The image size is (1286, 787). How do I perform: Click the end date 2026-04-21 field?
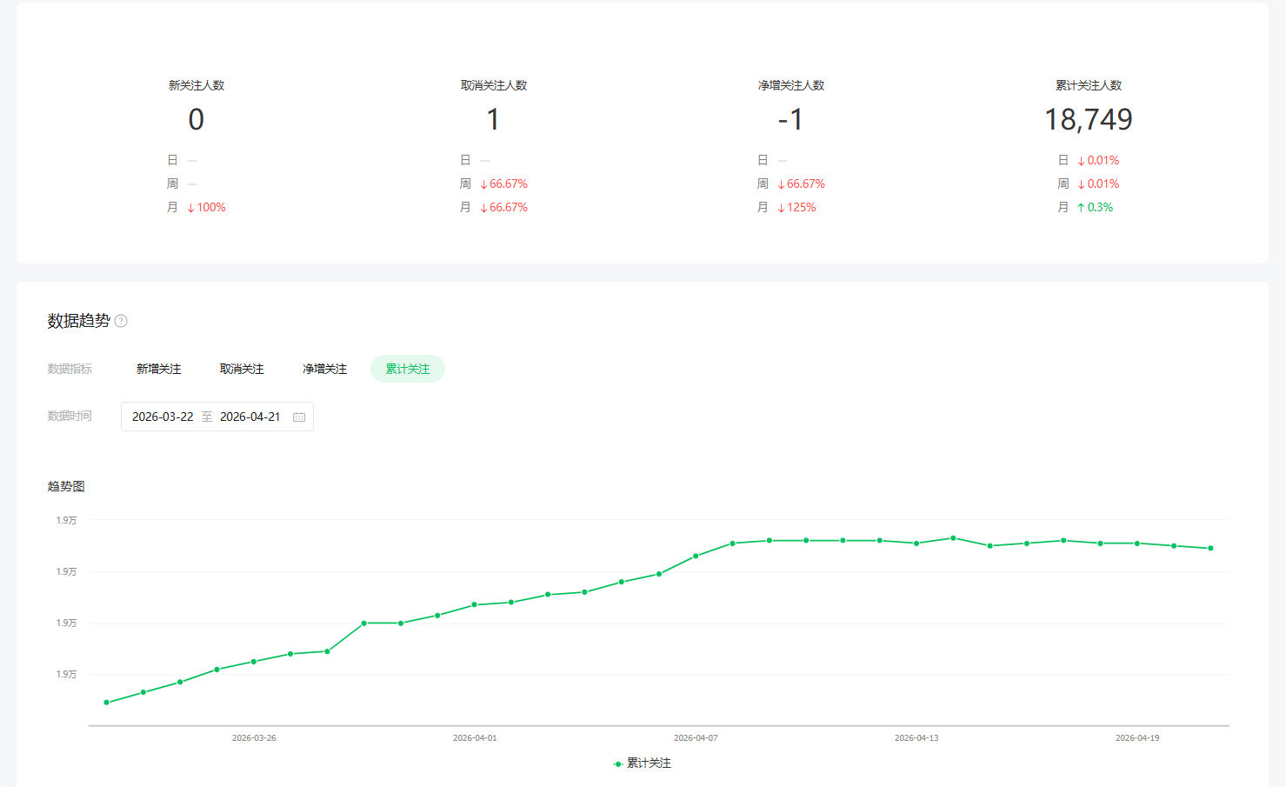250,417
